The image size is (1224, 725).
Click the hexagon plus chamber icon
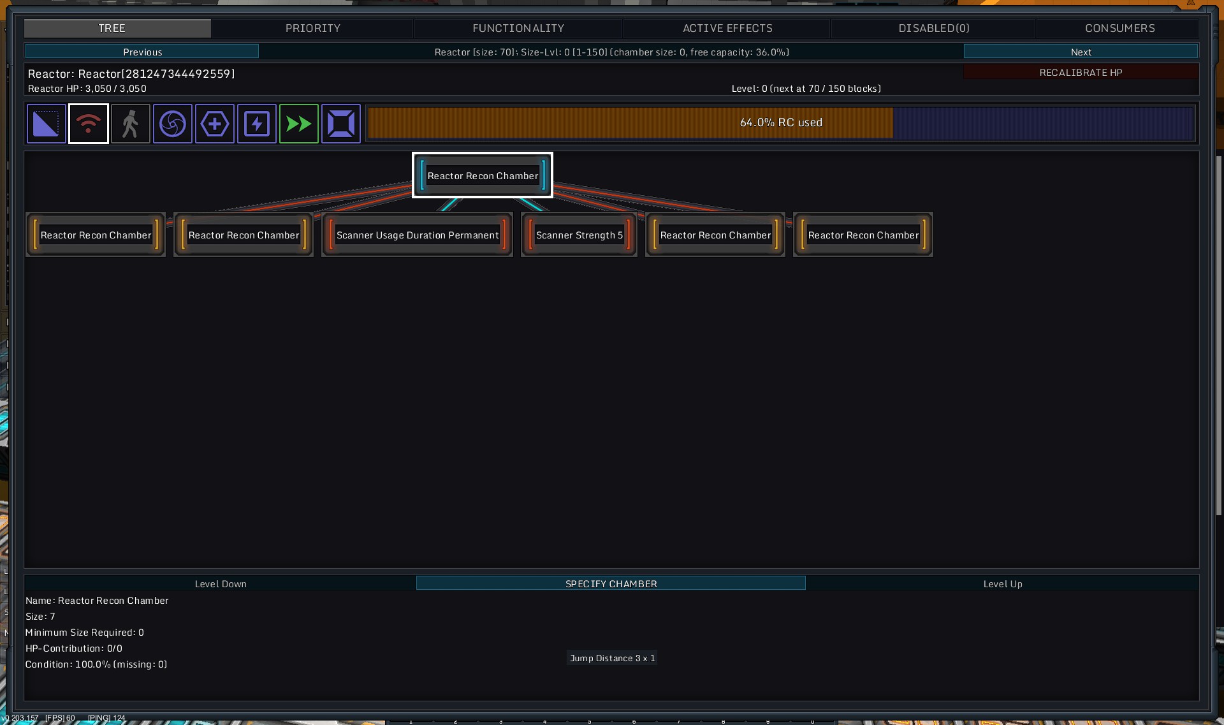pyautogui.click(x=215, y=124)
